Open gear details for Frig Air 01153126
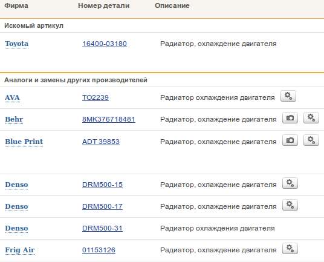 coord(290,249)
